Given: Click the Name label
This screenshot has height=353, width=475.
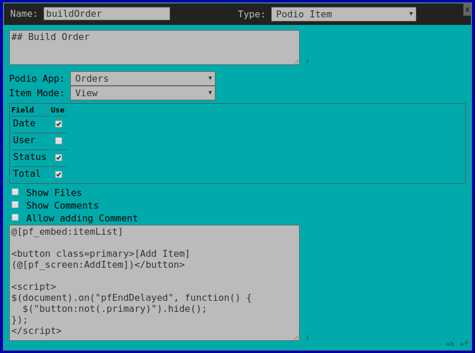Looking at the screenshot, I should coord(24,13).
